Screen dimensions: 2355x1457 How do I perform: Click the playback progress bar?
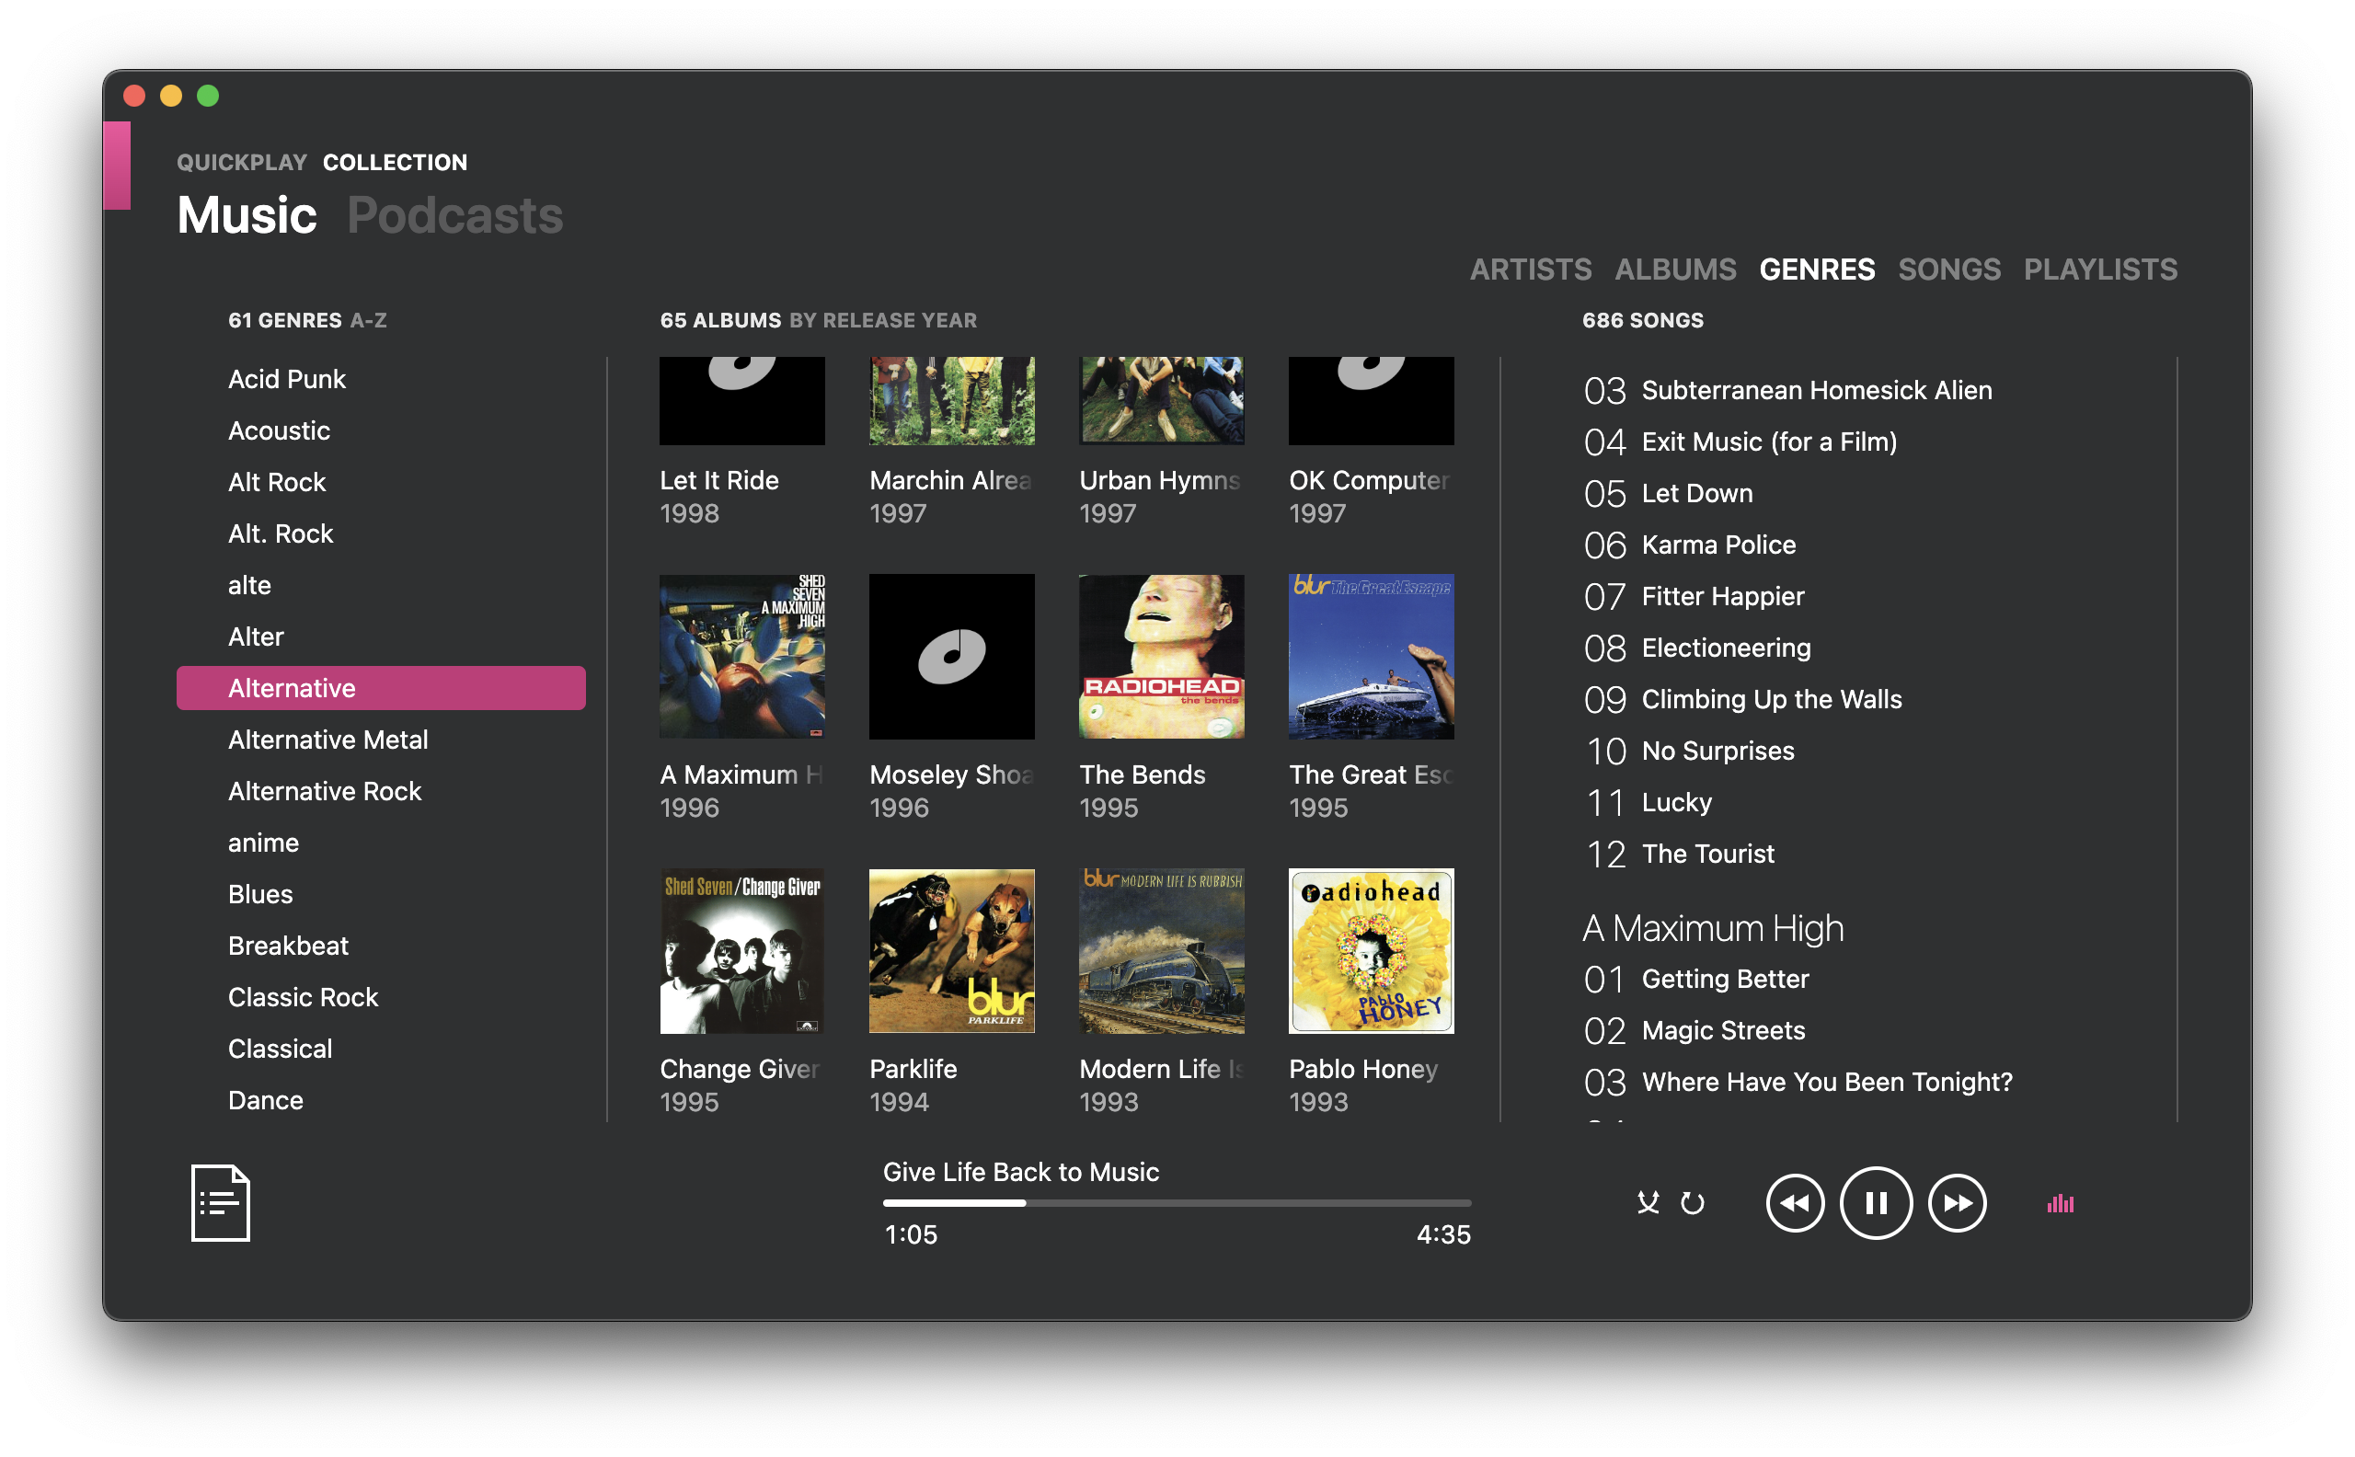point(1177,1202)
